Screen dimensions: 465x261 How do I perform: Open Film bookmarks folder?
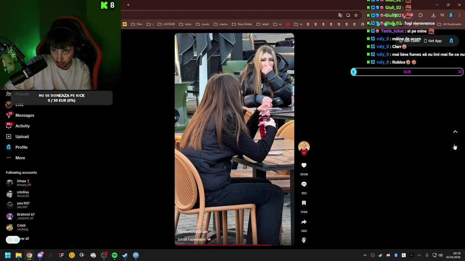click(x=137, y=24)
